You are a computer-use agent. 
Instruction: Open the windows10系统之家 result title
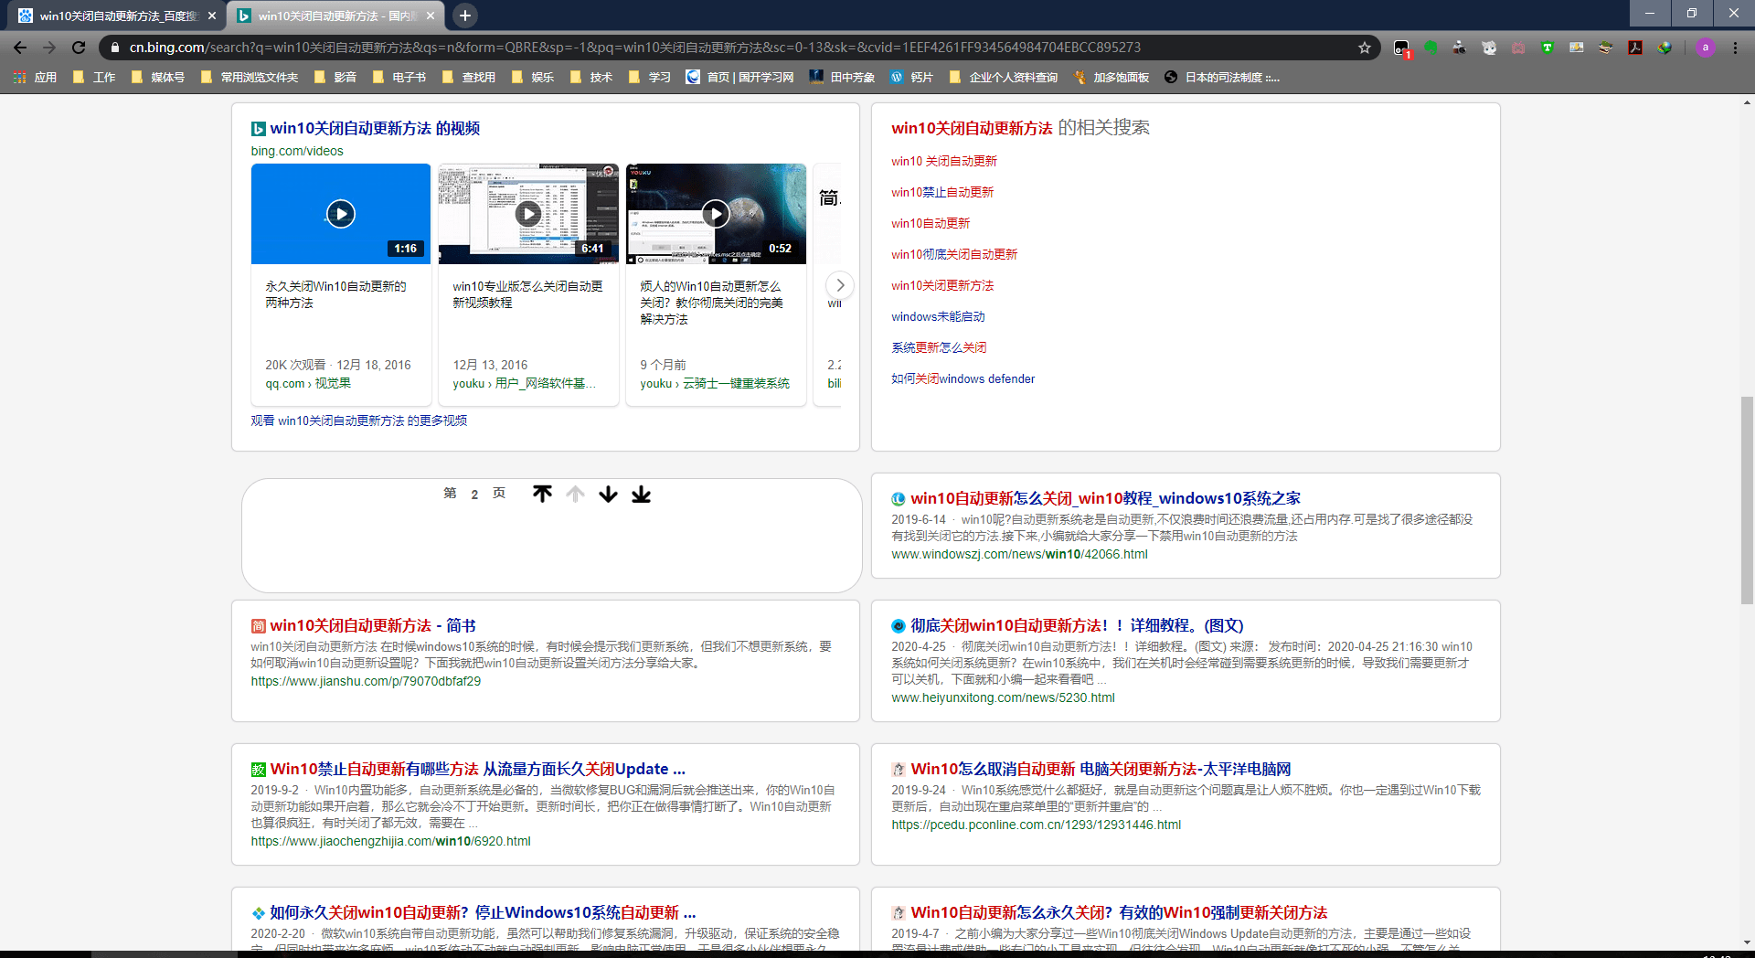tap(1105, 499)
